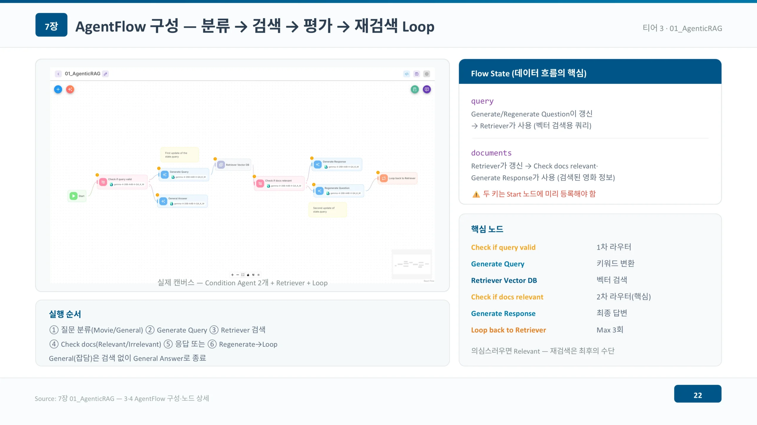
Task: Click the orange Loop back to Retriever icon
Action: [384, 178]
